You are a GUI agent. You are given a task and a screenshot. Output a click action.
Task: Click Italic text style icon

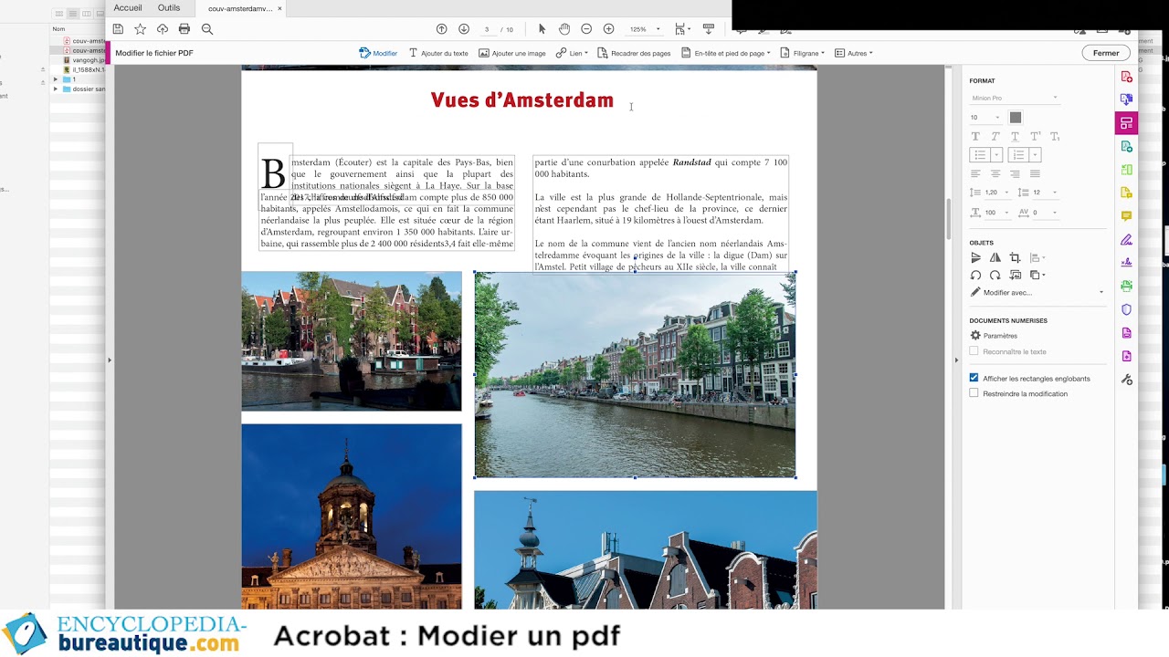pyautogui.click(x=995, y=136)
